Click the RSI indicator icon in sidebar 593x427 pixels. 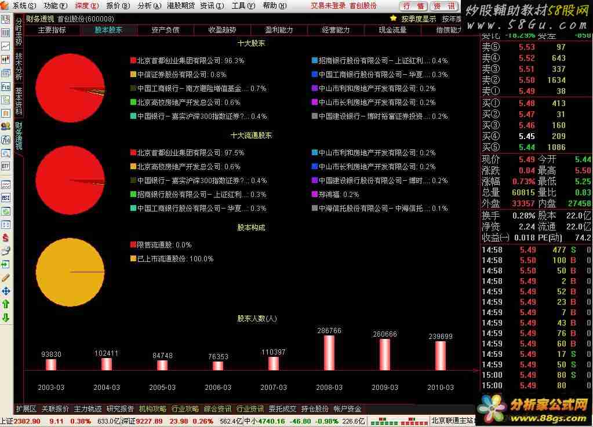(x=6, y=198)
